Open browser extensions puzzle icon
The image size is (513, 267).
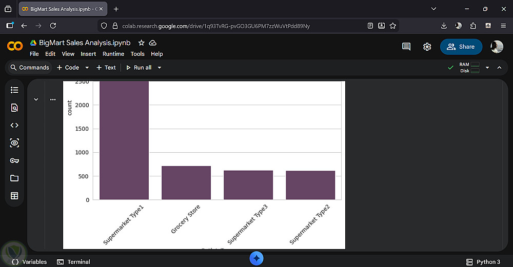tap(473, 26)
